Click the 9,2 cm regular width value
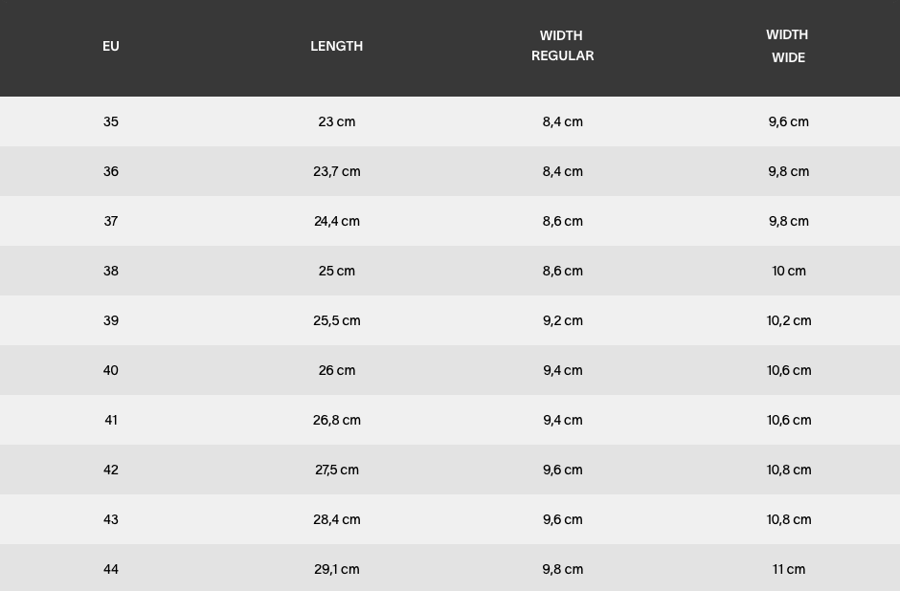 pyautogui.click(x=562, y=320)
